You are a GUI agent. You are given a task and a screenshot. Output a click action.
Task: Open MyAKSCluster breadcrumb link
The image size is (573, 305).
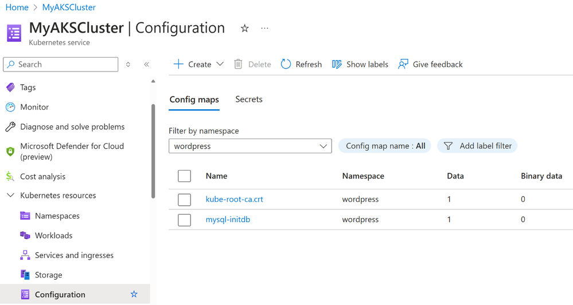(x=69, y=7)
